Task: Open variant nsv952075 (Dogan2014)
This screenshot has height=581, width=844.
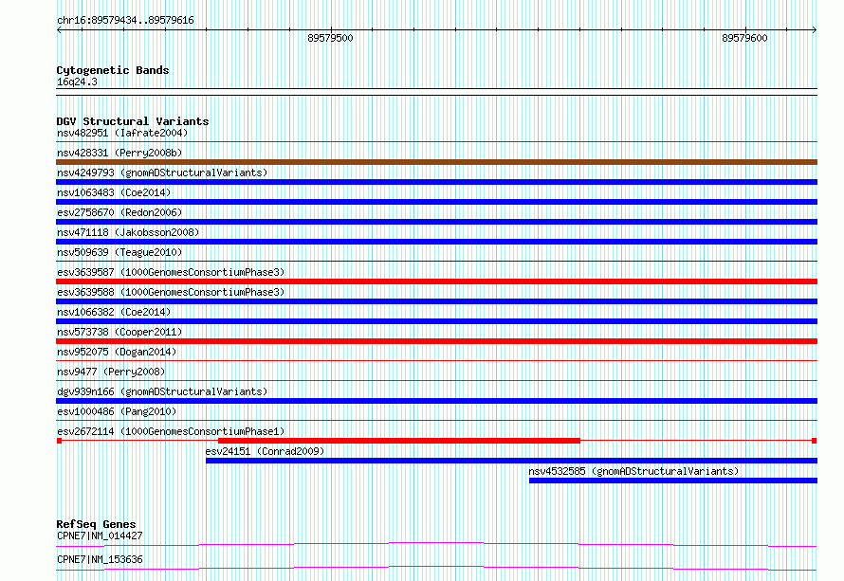Action: [117, 352]
